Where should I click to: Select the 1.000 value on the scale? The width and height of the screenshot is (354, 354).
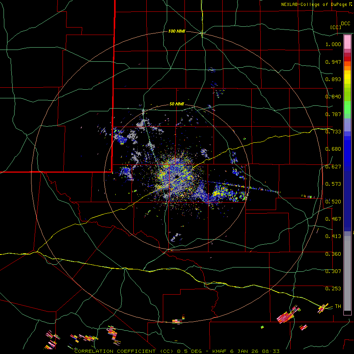point(333,44)
